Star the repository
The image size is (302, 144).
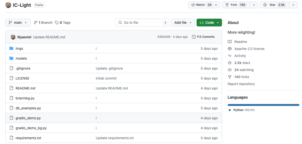click(274, 5)
